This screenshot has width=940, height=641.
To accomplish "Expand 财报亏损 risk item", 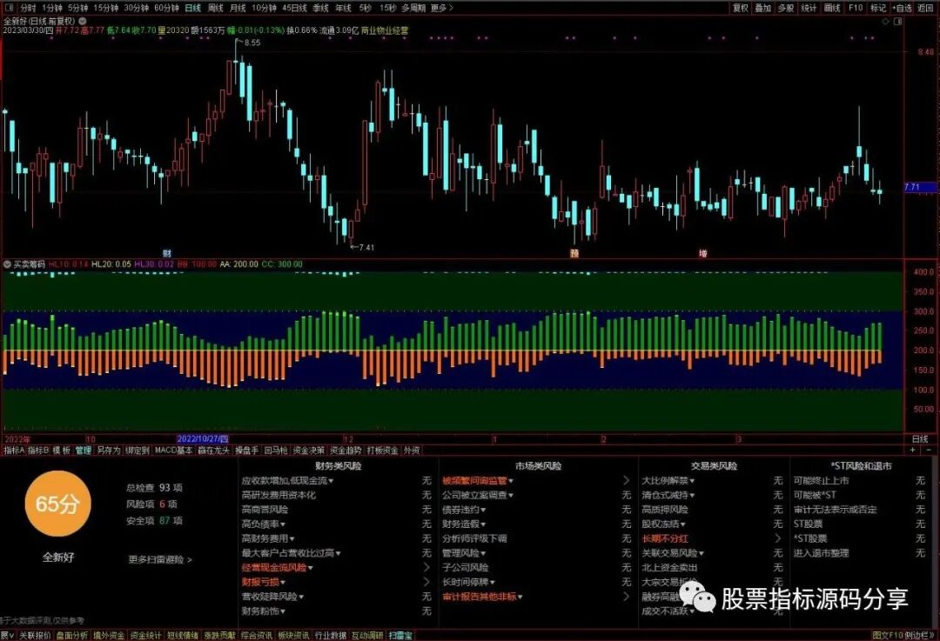I will (x=264, y=582).
